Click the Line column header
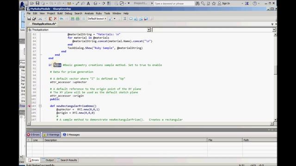 (38, 140)
